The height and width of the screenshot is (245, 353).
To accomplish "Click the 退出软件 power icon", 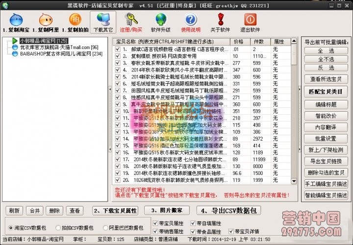I will [x=250, y=20].
